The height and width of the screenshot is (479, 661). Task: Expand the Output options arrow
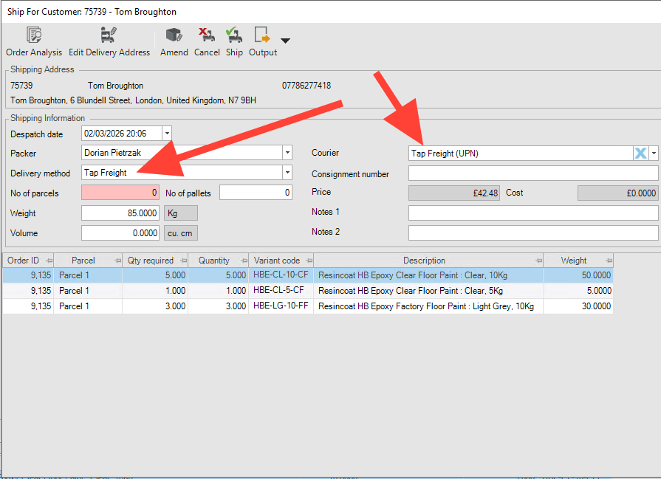pos(285,41)
